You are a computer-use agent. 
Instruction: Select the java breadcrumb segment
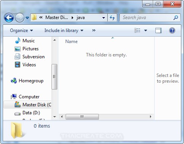81,18
